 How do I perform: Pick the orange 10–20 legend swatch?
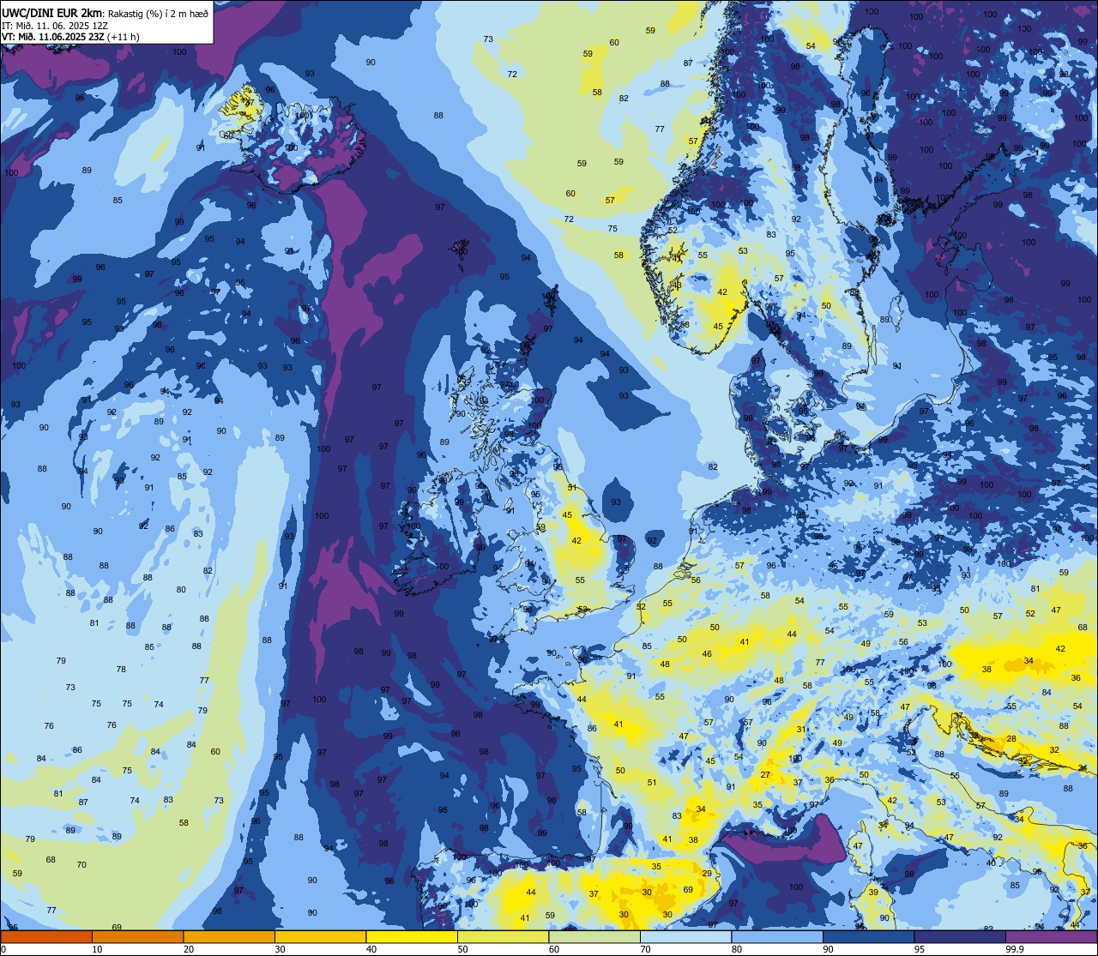(137, 937)
